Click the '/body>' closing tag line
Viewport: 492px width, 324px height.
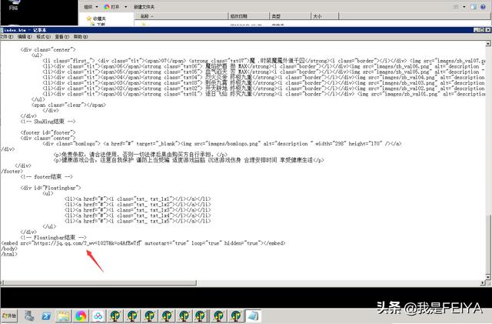click(x=9, y=249)
